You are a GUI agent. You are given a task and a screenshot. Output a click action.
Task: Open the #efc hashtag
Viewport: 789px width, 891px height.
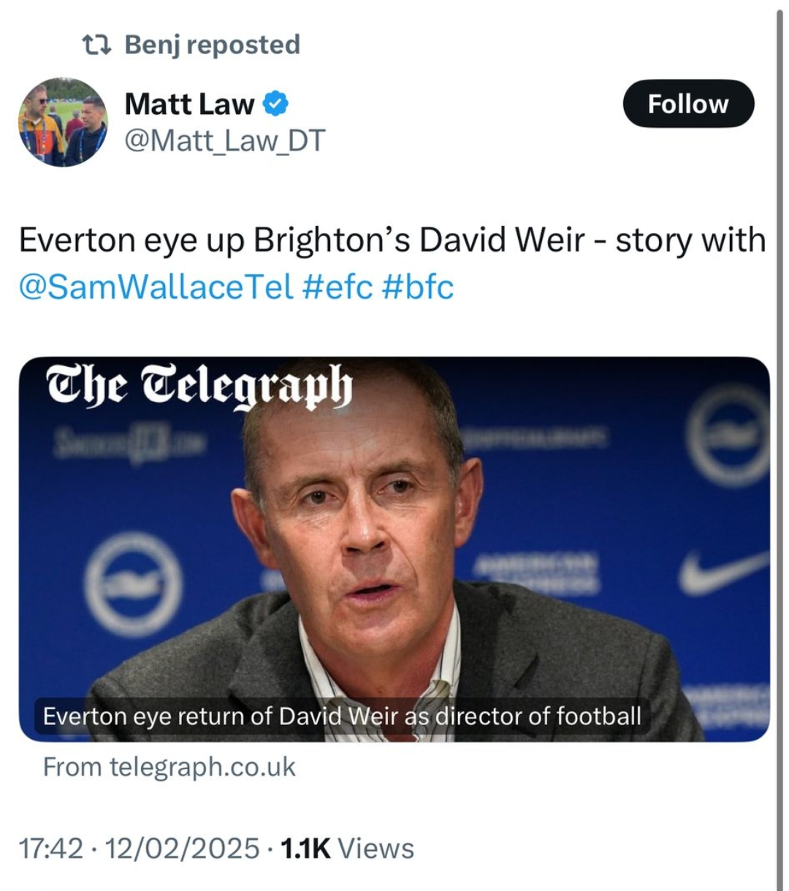pyautogui.click(x=337, y=286)
